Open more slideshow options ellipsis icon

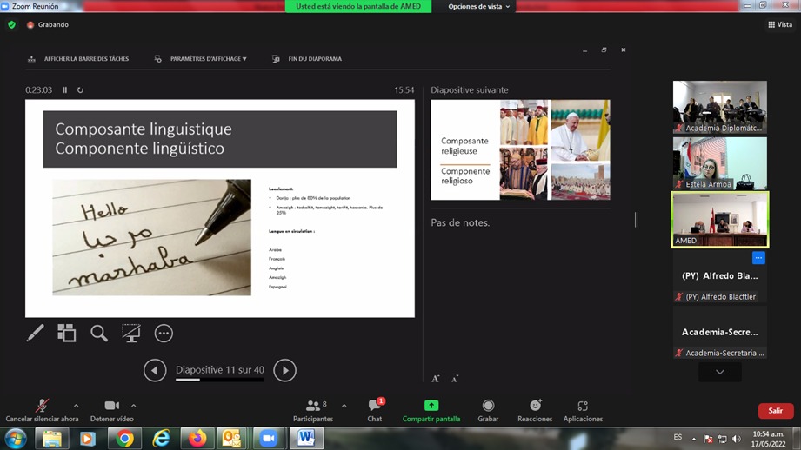tap(164, 333)
